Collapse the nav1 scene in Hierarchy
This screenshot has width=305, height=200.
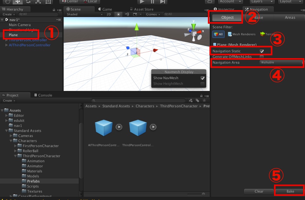pyautogui.click(x=2, y=20)
